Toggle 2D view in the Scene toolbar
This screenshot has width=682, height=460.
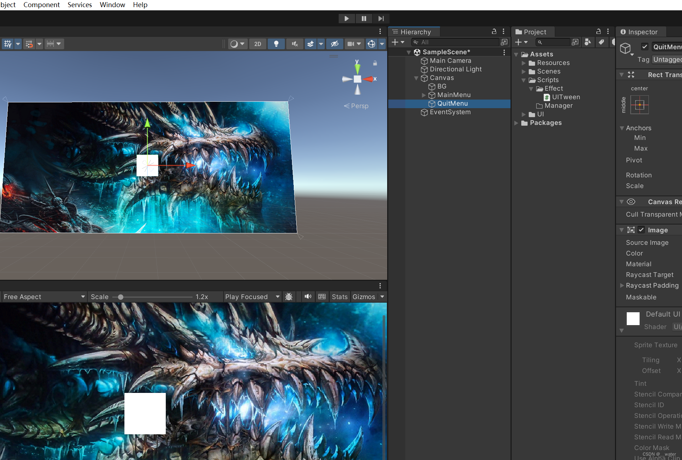click(x=258, y=44)
